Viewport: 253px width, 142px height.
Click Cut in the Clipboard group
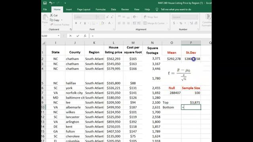point(54,15)
